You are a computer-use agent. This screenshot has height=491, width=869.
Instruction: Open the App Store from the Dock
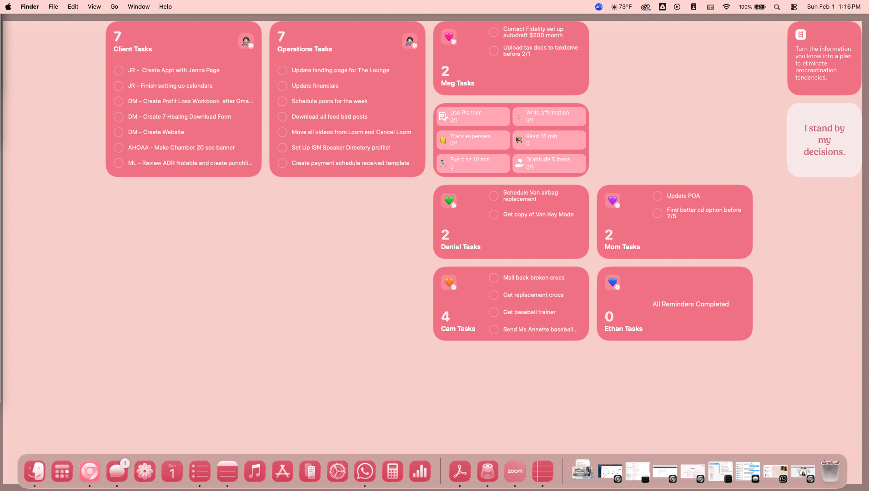click(282, 471)
